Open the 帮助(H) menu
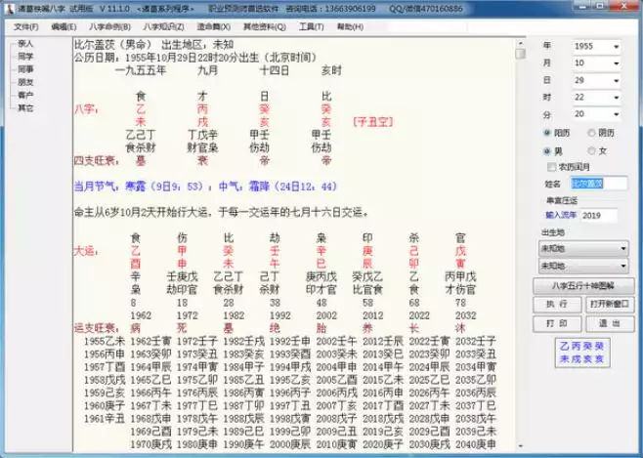This screenshot has height=458, width=643. [350, 27]
